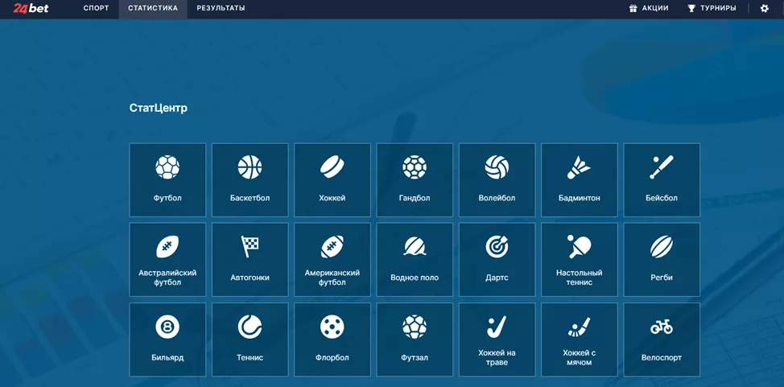Screen dimensions: 784x387
Task: Select the Баскетбол basketball icon
Action: [x=250, y=167]
